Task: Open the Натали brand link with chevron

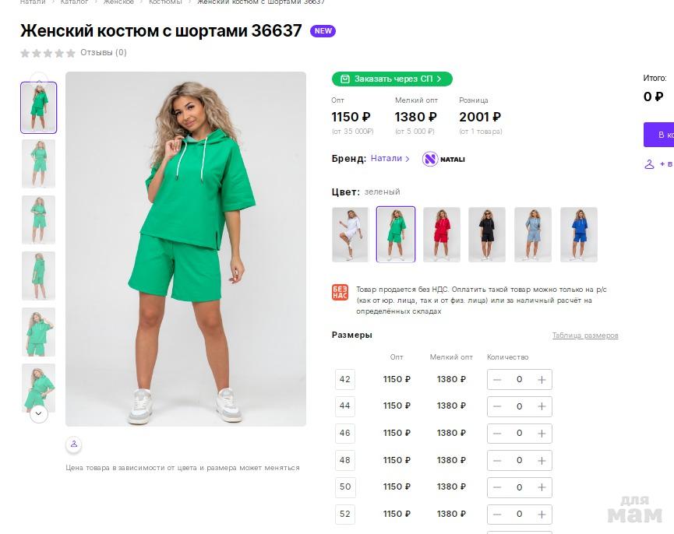Action: (390, 158)
